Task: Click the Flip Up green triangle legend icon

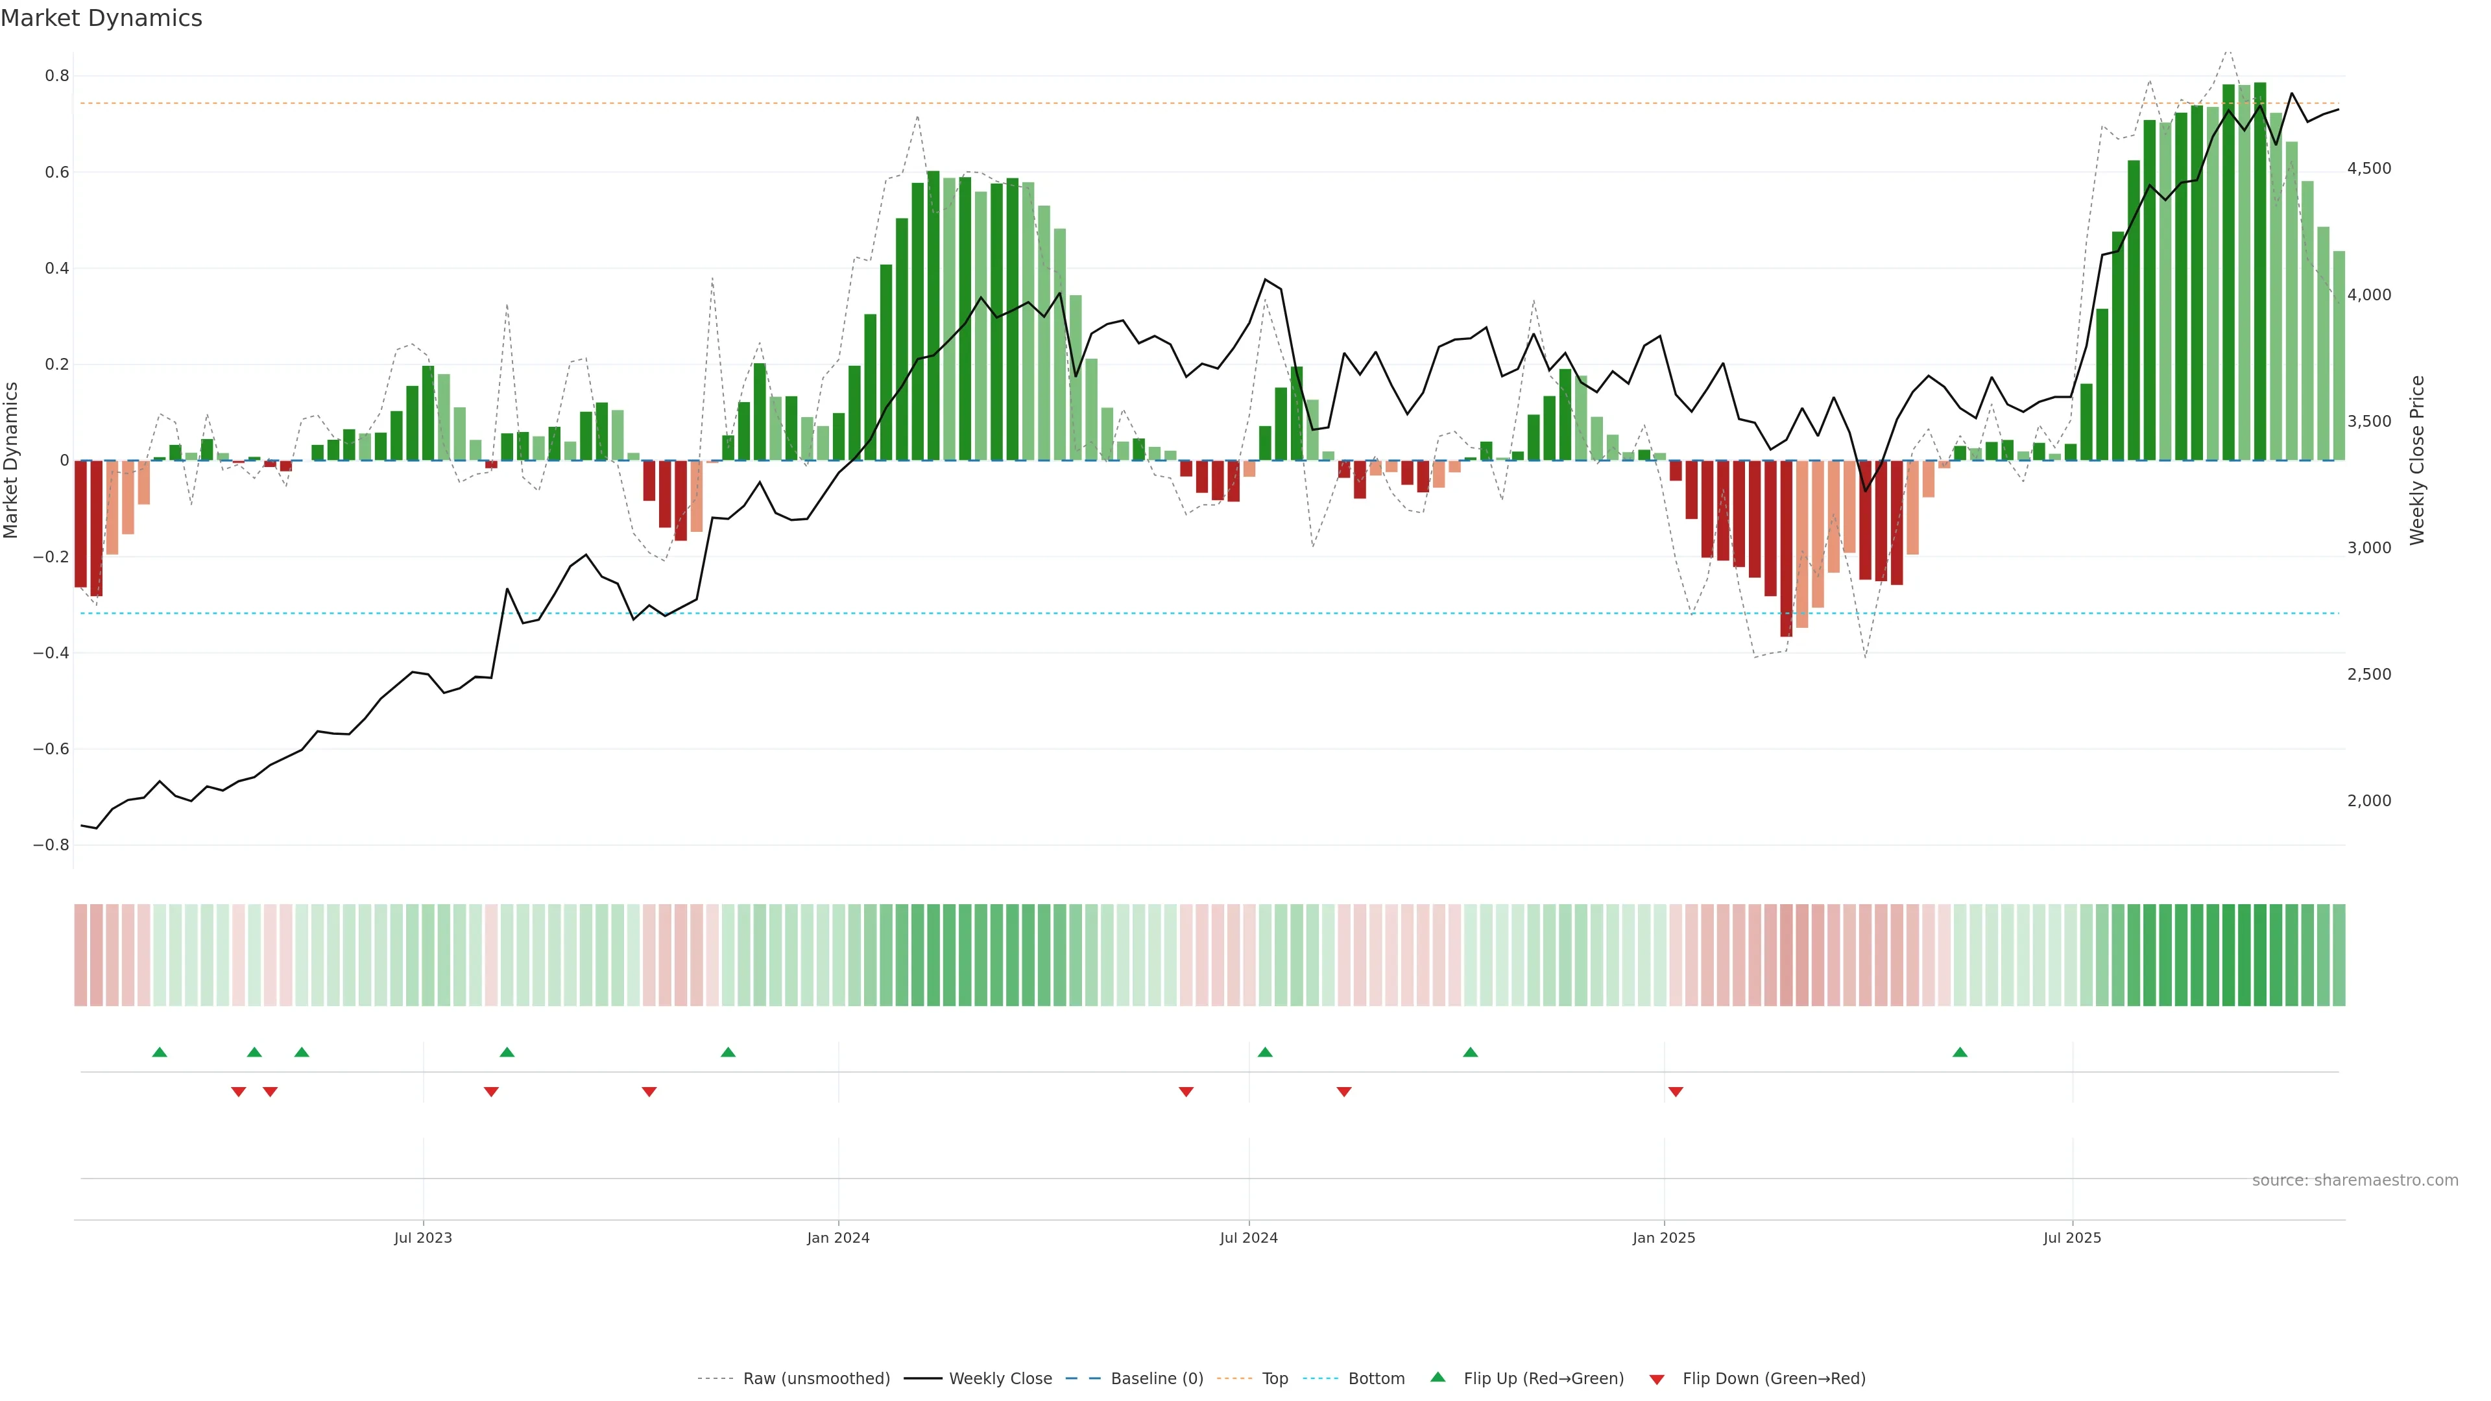Action: click(1438, 1377)
